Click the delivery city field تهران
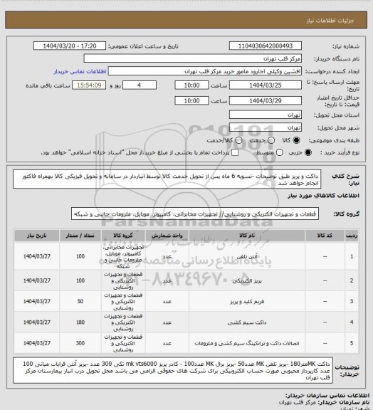The height and width of the screenshot is (410, 373). (x=266, y=127)
